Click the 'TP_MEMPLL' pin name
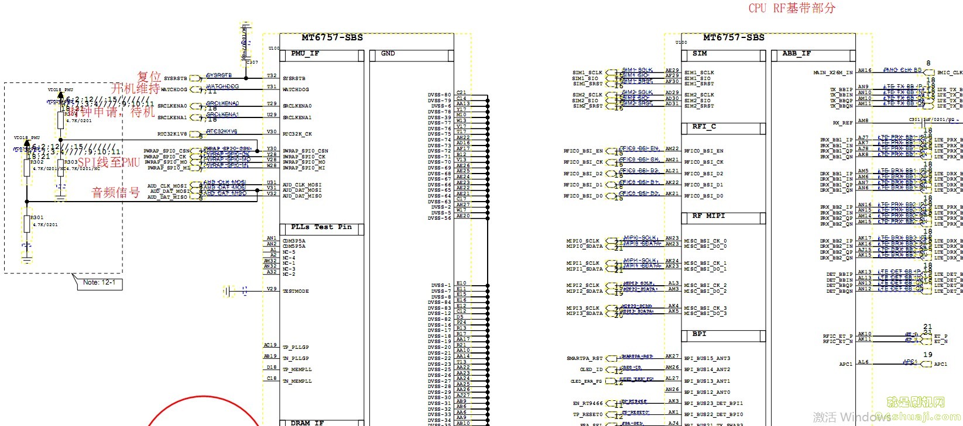This screenshot has height=426, width=963. [x=297, y=370]
